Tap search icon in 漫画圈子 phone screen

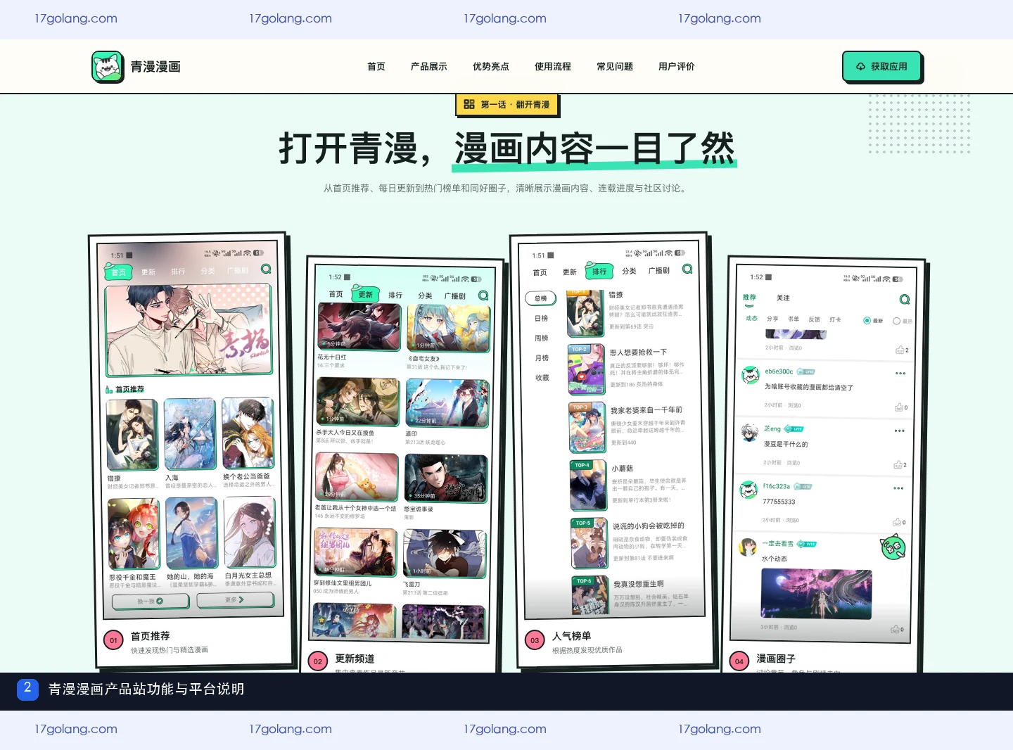[905, 299]
